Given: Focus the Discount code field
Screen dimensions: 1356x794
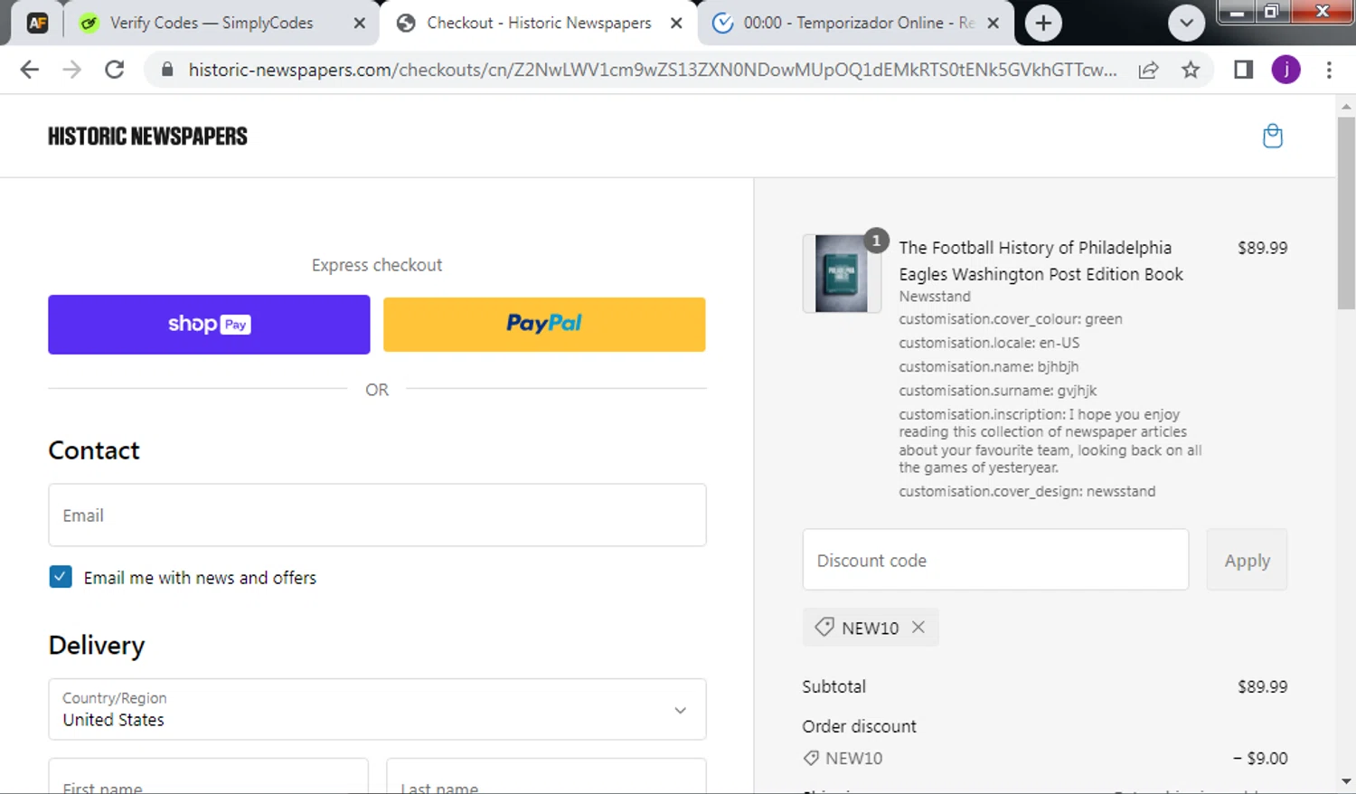Looking at the screenshot, I should [x=995, y=560].
